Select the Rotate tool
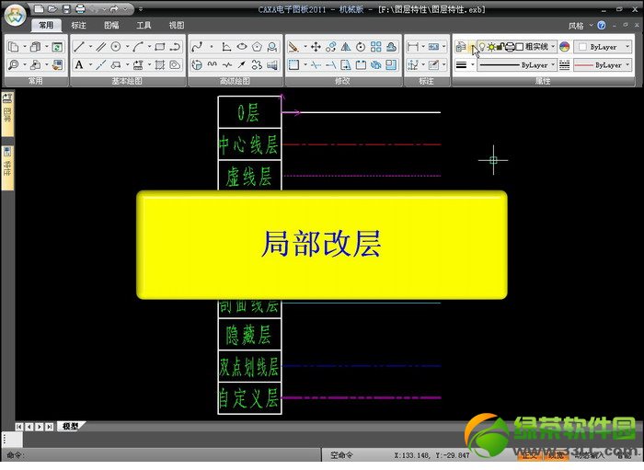The image size is (644, 470). point(361,47)
